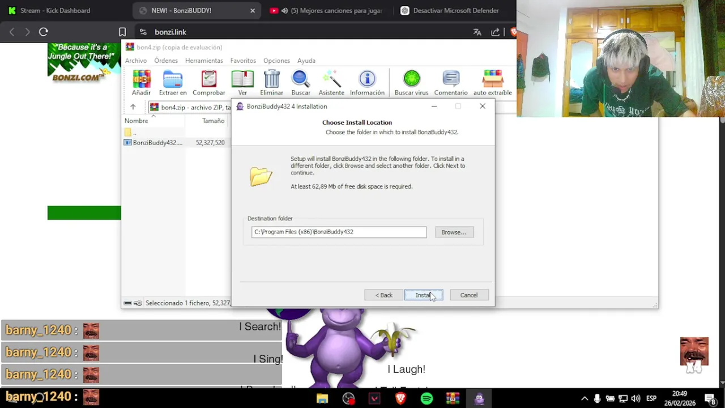Show hidden system tray icons
725x408 pixels.
[x=585, y=399]
